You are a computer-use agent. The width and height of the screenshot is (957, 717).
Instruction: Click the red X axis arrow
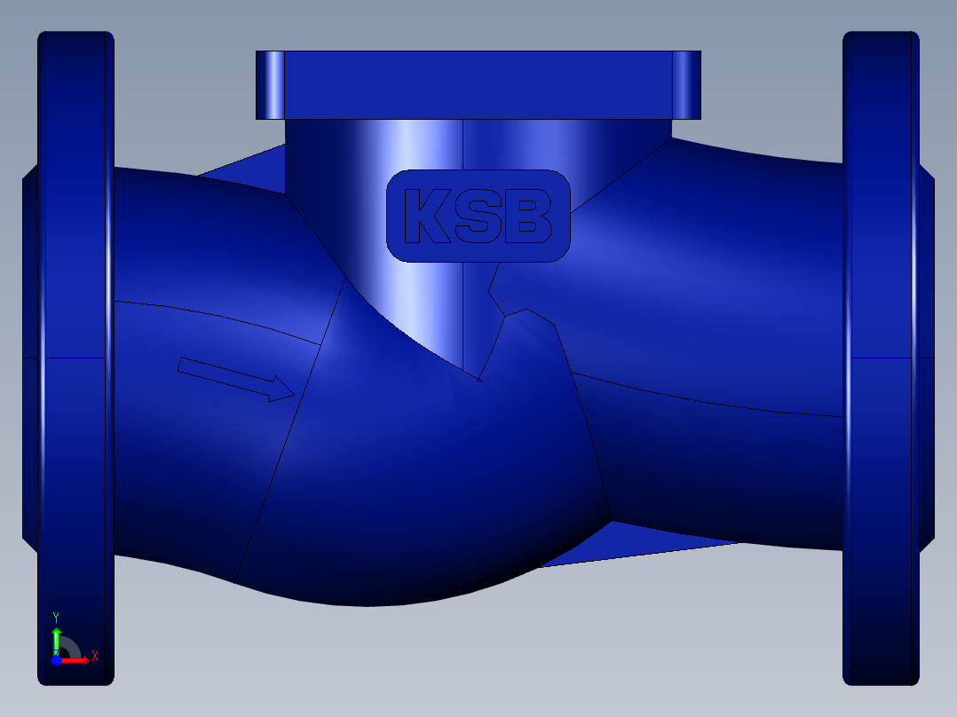pyautogui.click(x=75, y=660)
